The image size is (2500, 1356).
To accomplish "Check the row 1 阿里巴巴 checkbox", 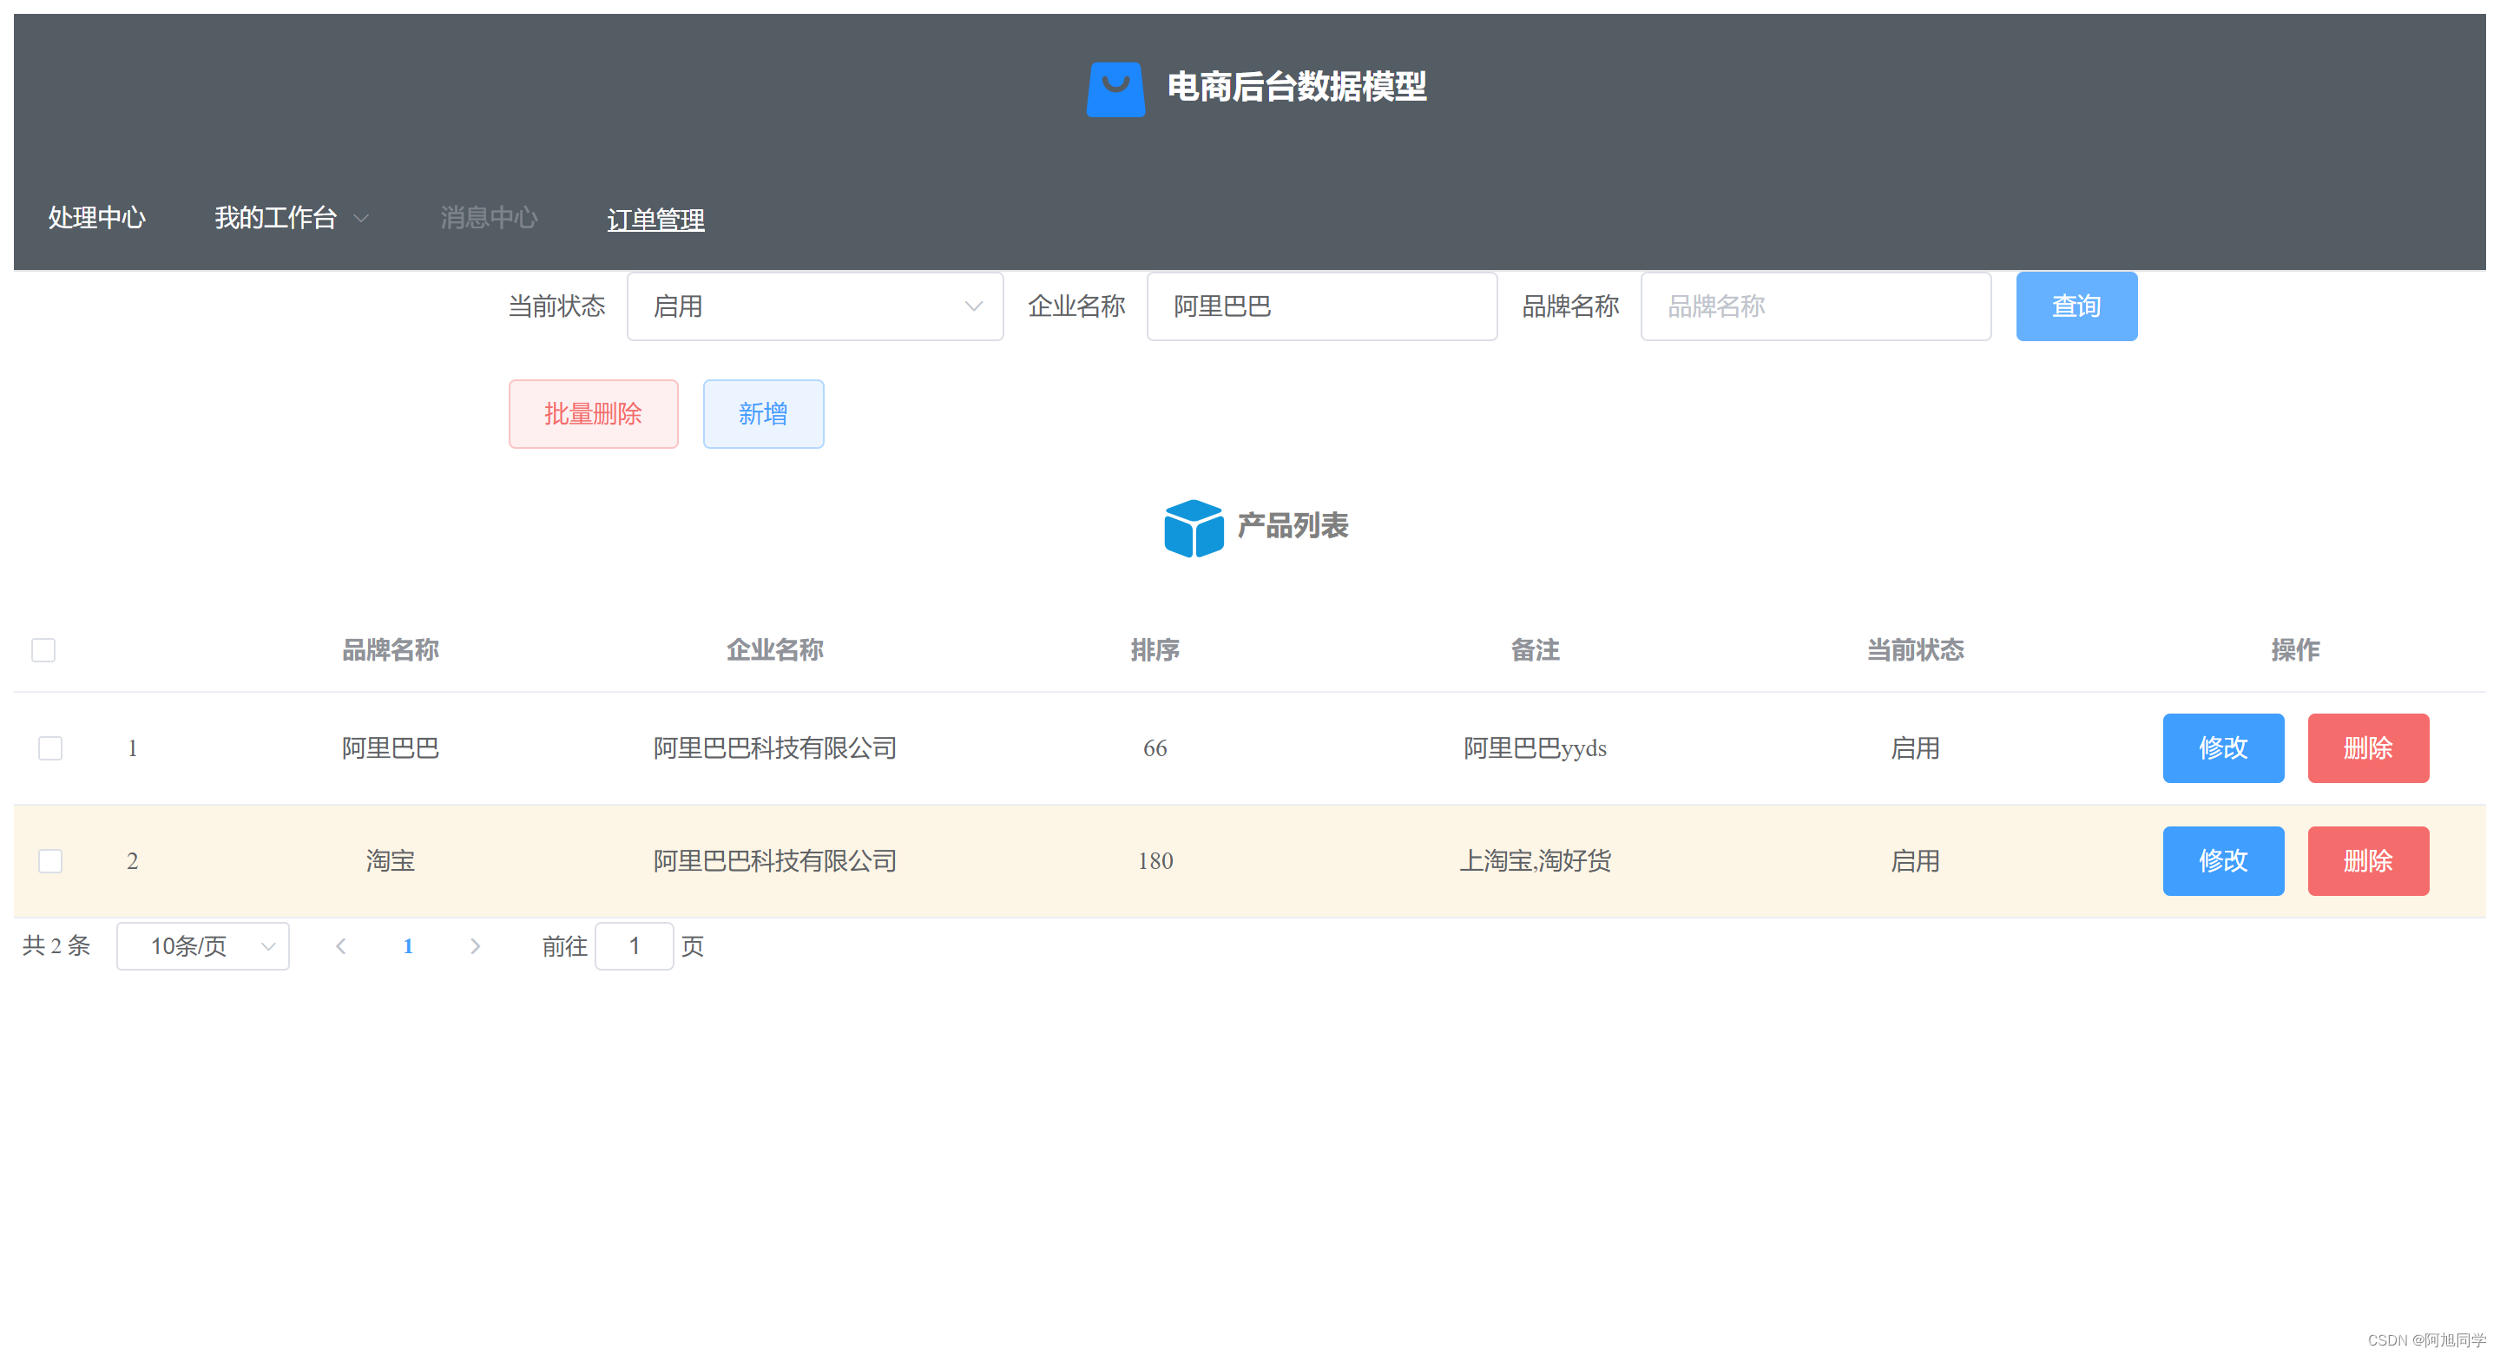I will point(50,747).
